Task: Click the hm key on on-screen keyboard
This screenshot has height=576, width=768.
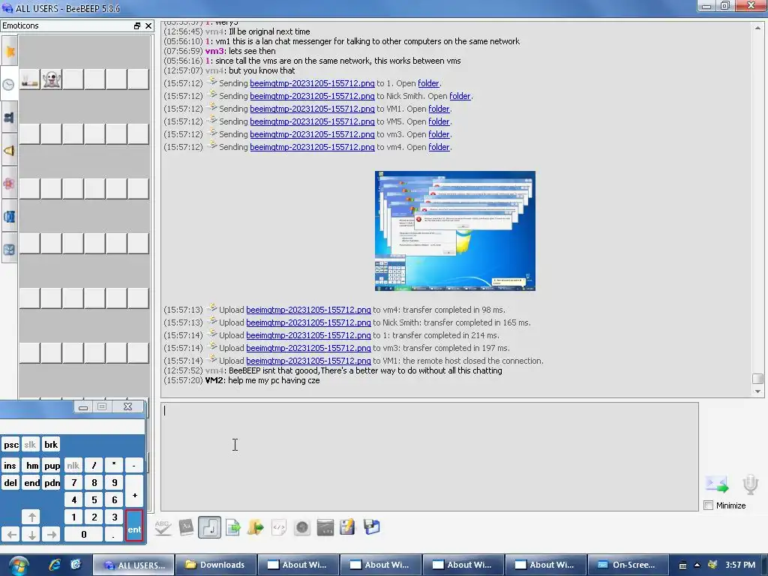Action: pos(31,465)
